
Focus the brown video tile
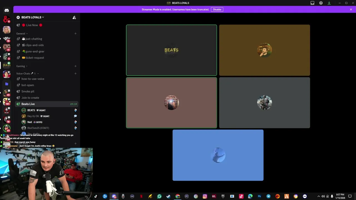point(171,103)
